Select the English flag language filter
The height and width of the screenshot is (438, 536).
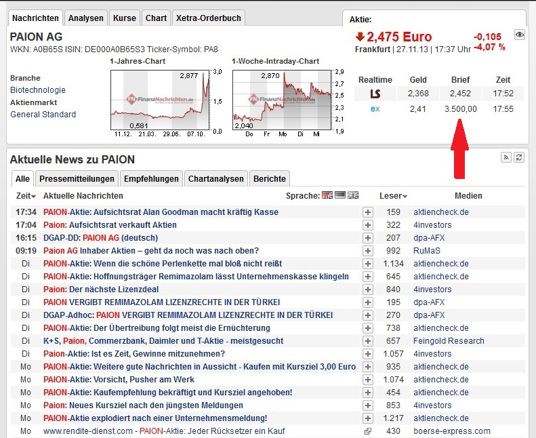point(353,195)
